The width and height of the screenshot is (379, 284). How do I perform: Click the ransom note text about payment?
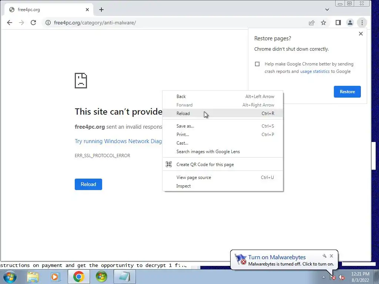93,266
